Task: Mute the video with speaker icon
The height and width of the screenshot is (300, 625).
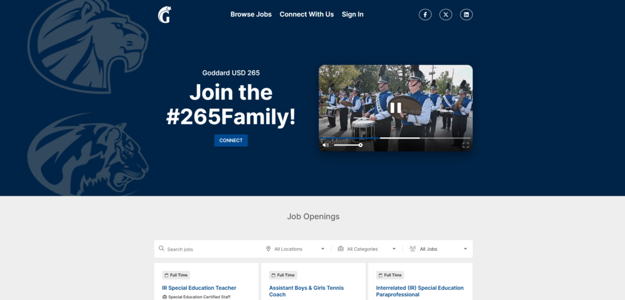Action: (x=326, y=145)
